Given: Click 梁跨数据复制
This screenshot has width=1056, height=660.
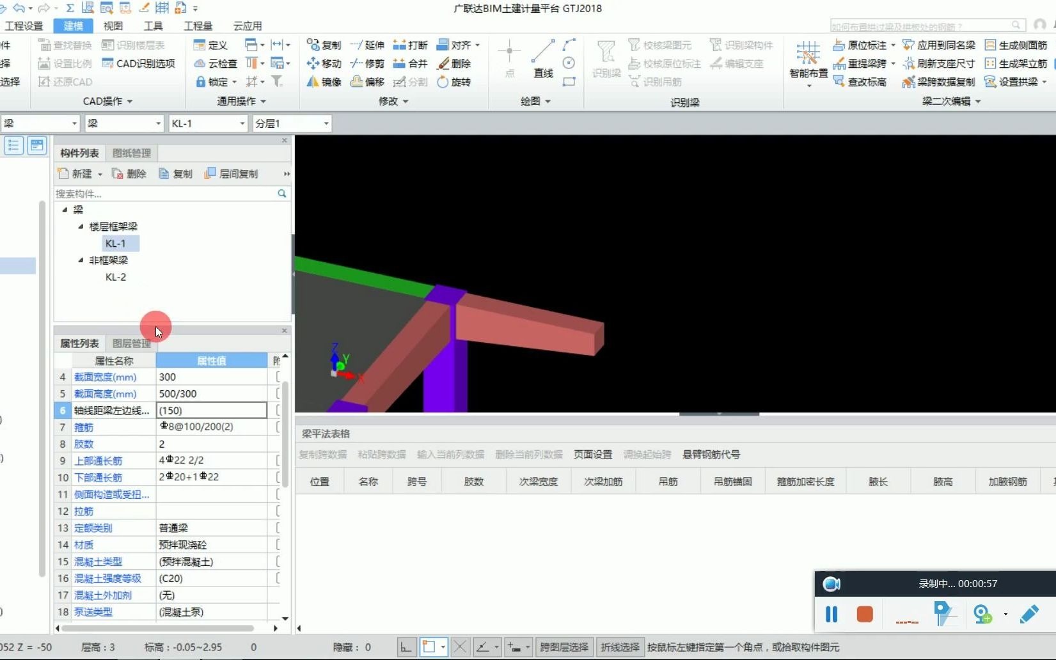Looking at the screenshot, I should click(939, 82).
